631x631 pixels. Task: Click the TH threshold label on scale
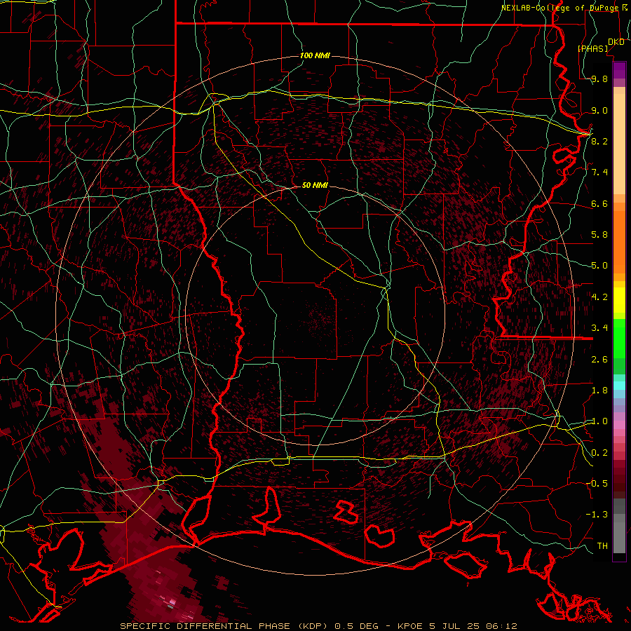[602, 546]
